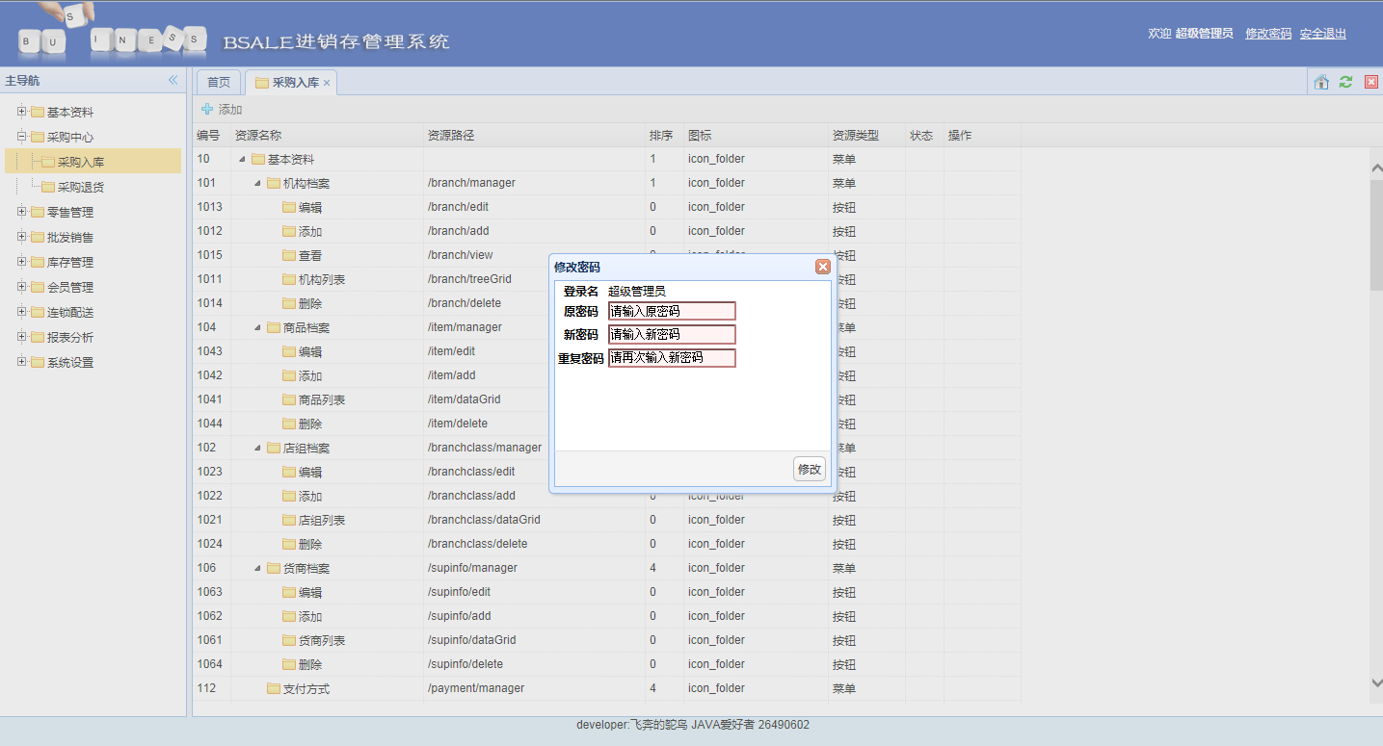Click the folder icon of the 支付方式 row
Image resolution: width=1383 pixels, height=746 pixels.
click(274, 688)
